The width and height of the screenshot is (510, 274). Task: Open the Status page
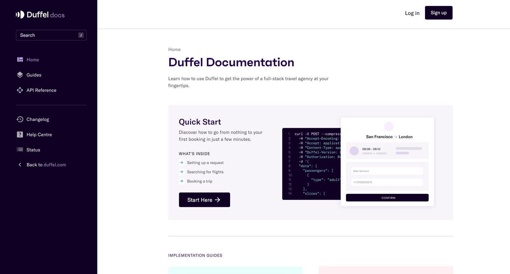[x=33, y=149]
